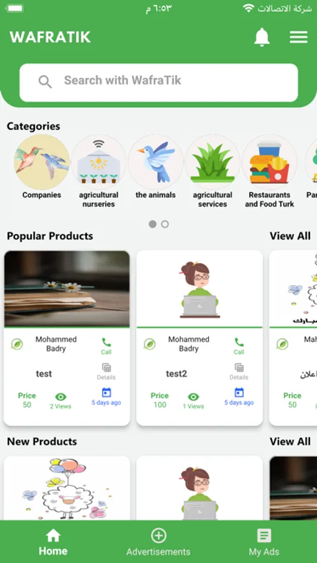Viewport: 317px width, 563px height.
Task: Open Details for the test2 product
Action: coord(239,372)
